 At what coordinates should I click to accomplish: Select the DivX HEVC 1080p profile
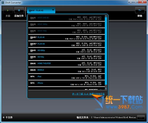tap(67, 25)
